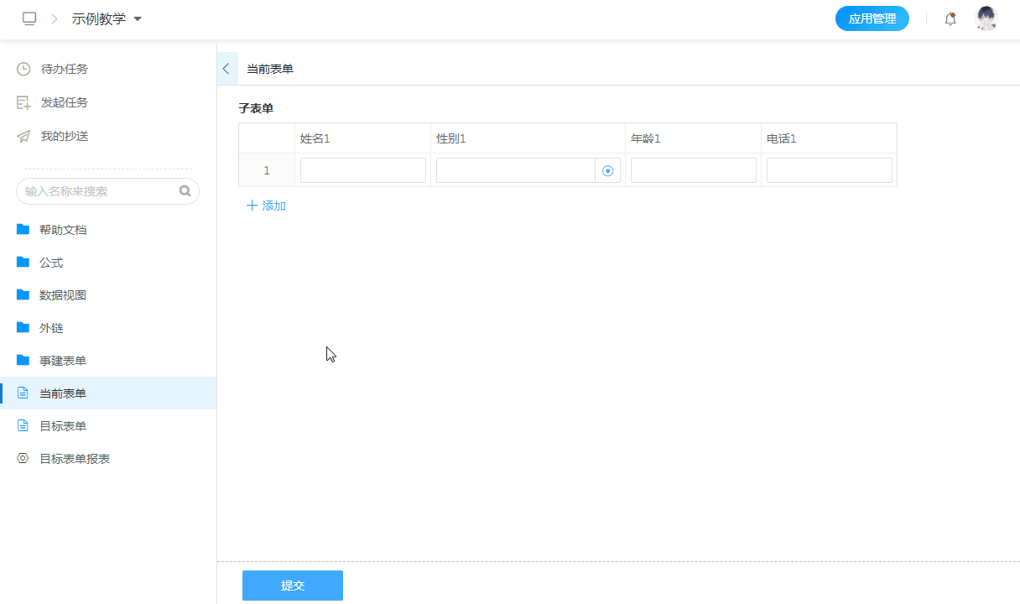Click the 姓名1 input field in row 1

[x=362, y=170]
